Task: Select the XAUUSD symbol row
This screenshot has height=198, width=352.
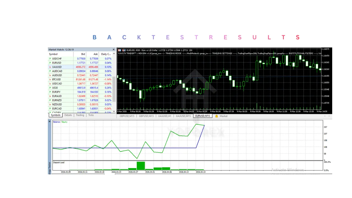Action: (80, 67)
